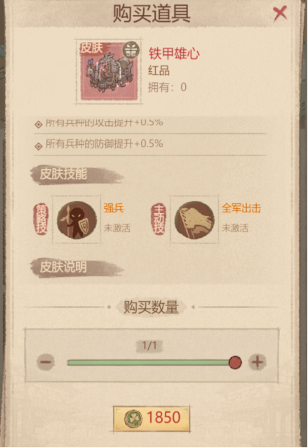Click the 所有兵种的防御提升 attribute row
Viewport: 308px width, 448px height.
pyautogui.click(x=150, y=144)
